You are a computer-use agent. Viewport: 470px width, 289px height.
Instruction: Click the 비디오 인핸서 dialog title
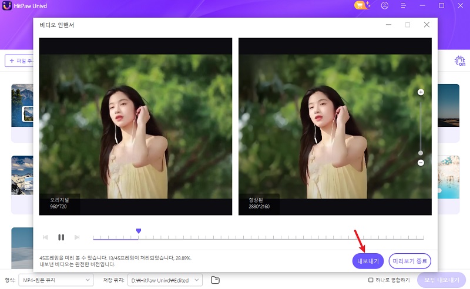pyautogui.click(x=56, y=25)
